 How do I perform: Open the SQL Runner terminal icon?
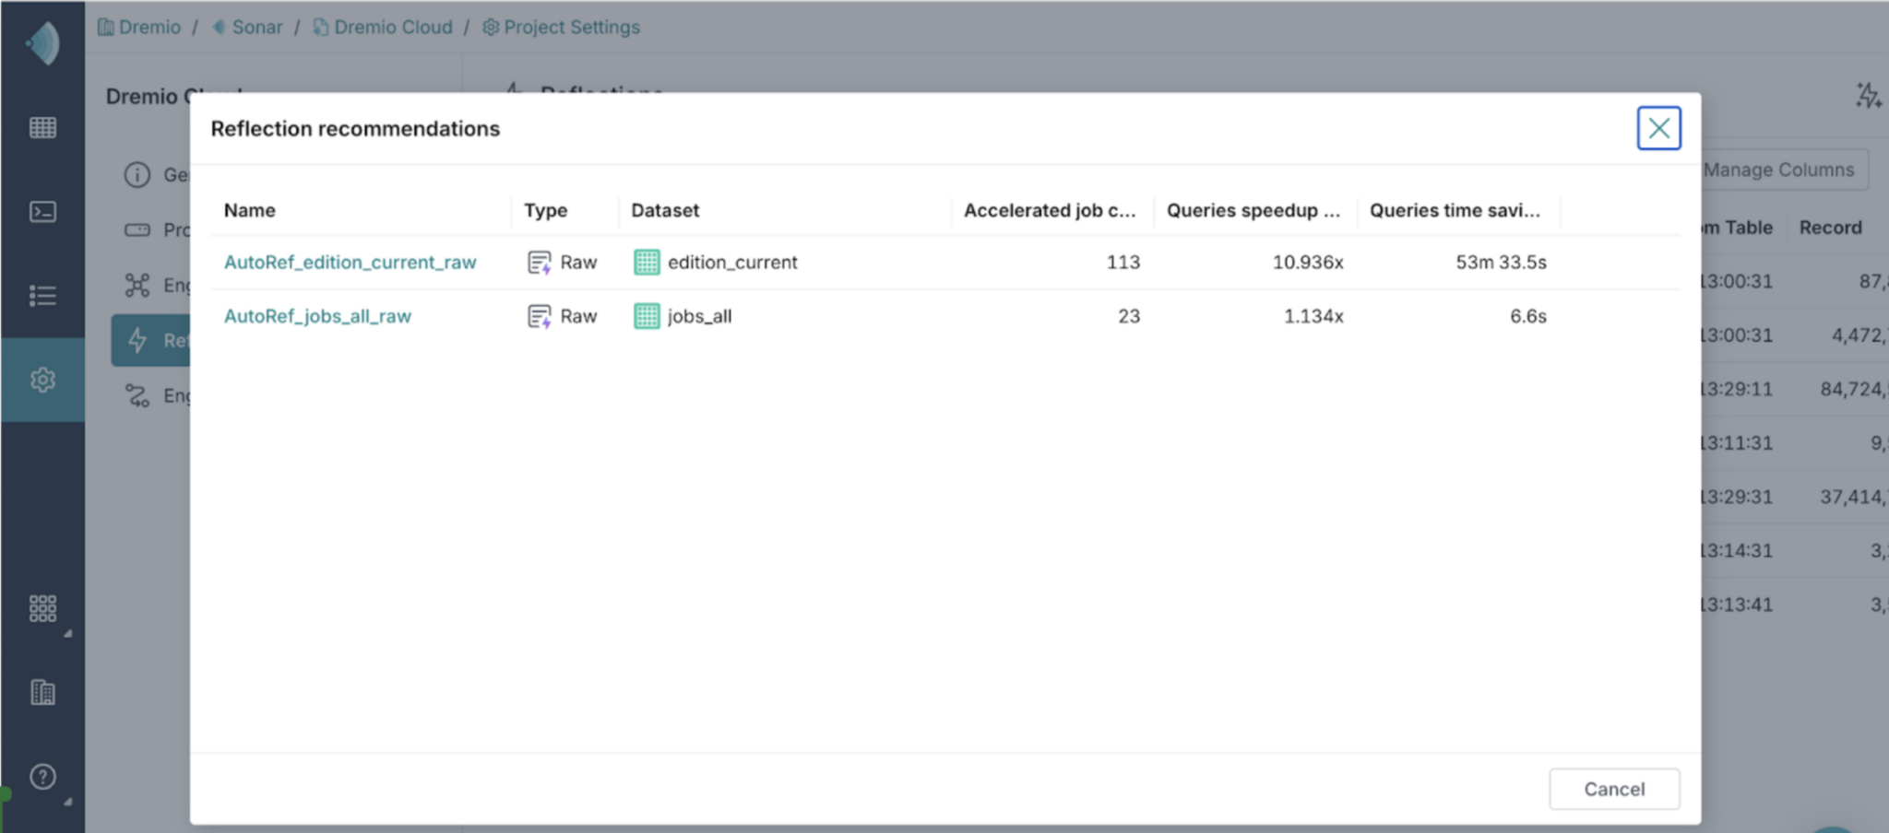point(42,212)
